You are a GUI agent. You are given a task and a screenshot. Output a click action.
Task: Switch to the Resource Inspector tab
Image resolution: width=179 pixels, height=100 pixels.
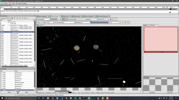[89, 16]
